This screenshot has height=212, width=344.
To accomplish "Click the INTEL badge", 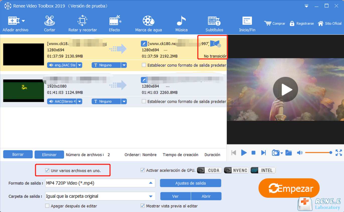I will (263, 170).
